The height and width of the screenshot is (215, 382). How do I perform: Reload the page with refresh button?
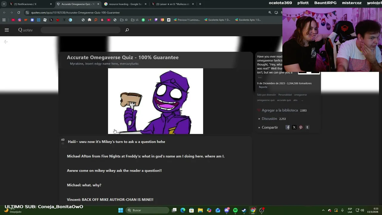tap(19, 13)
